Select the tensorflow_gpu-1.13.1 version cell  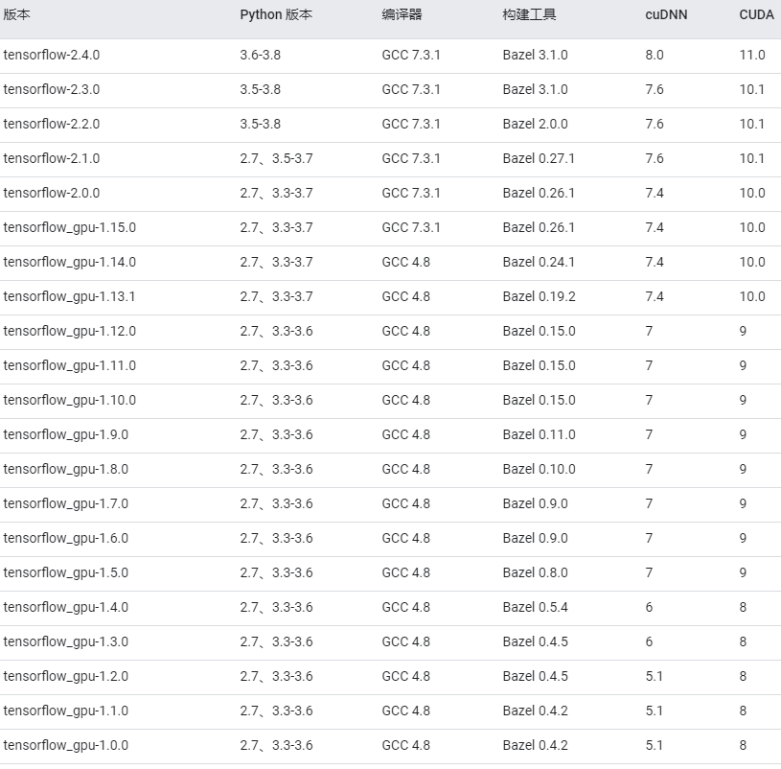(x=69, y=296)
